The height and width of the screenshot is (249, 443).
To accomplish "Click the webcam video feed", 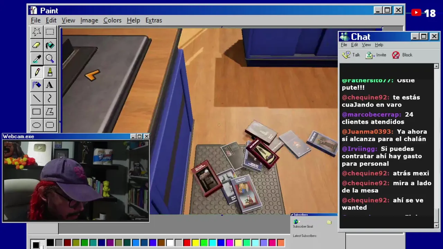I will (76, 180).
